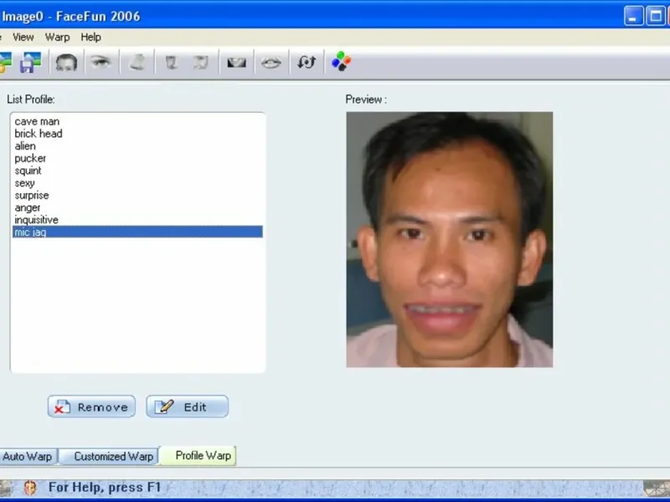The width and height of the screenshot is (670, 502).
Task: Select the nose warp tool icon
Action: point(137,62)
